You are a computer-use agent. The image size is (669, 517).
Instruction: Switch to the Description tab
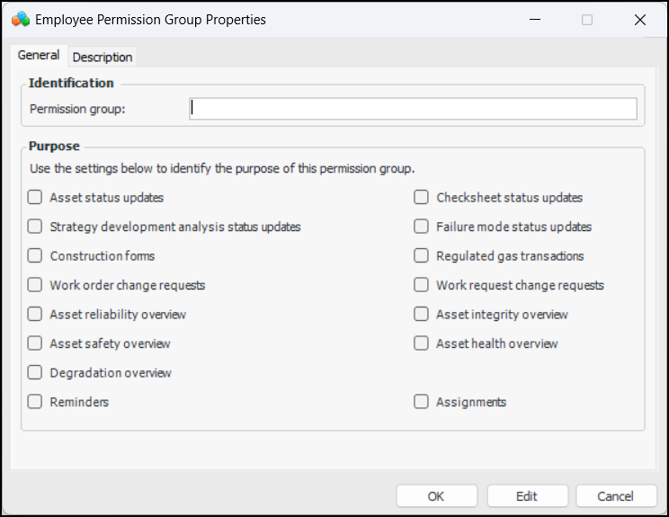point(103,57)
